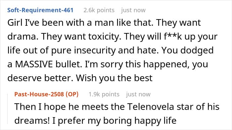Screen dimensions: 232x130
Task: Collapse the reply using the thread line
Action: [x=8, y=109]
